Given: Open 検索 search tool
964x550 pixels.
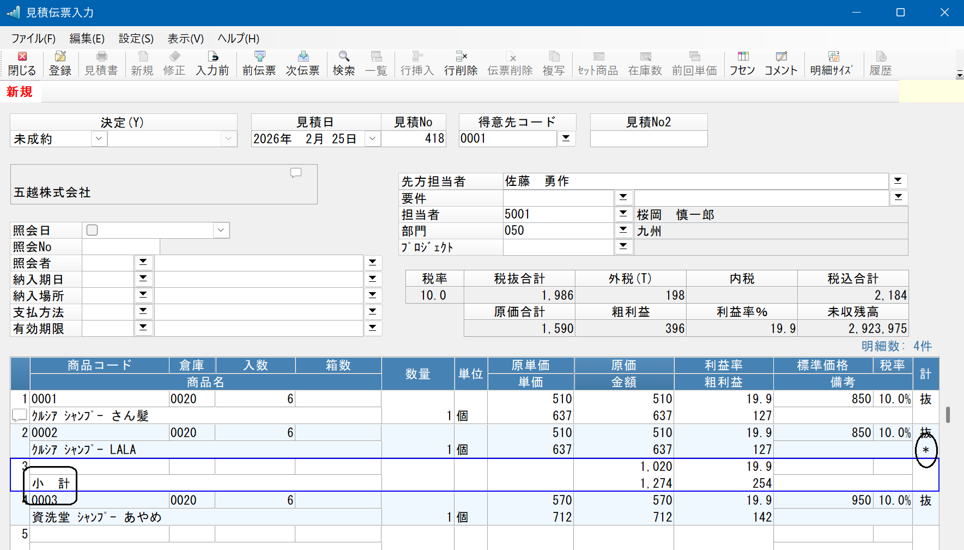Looking at the screenshot, I should coord(344,64).
